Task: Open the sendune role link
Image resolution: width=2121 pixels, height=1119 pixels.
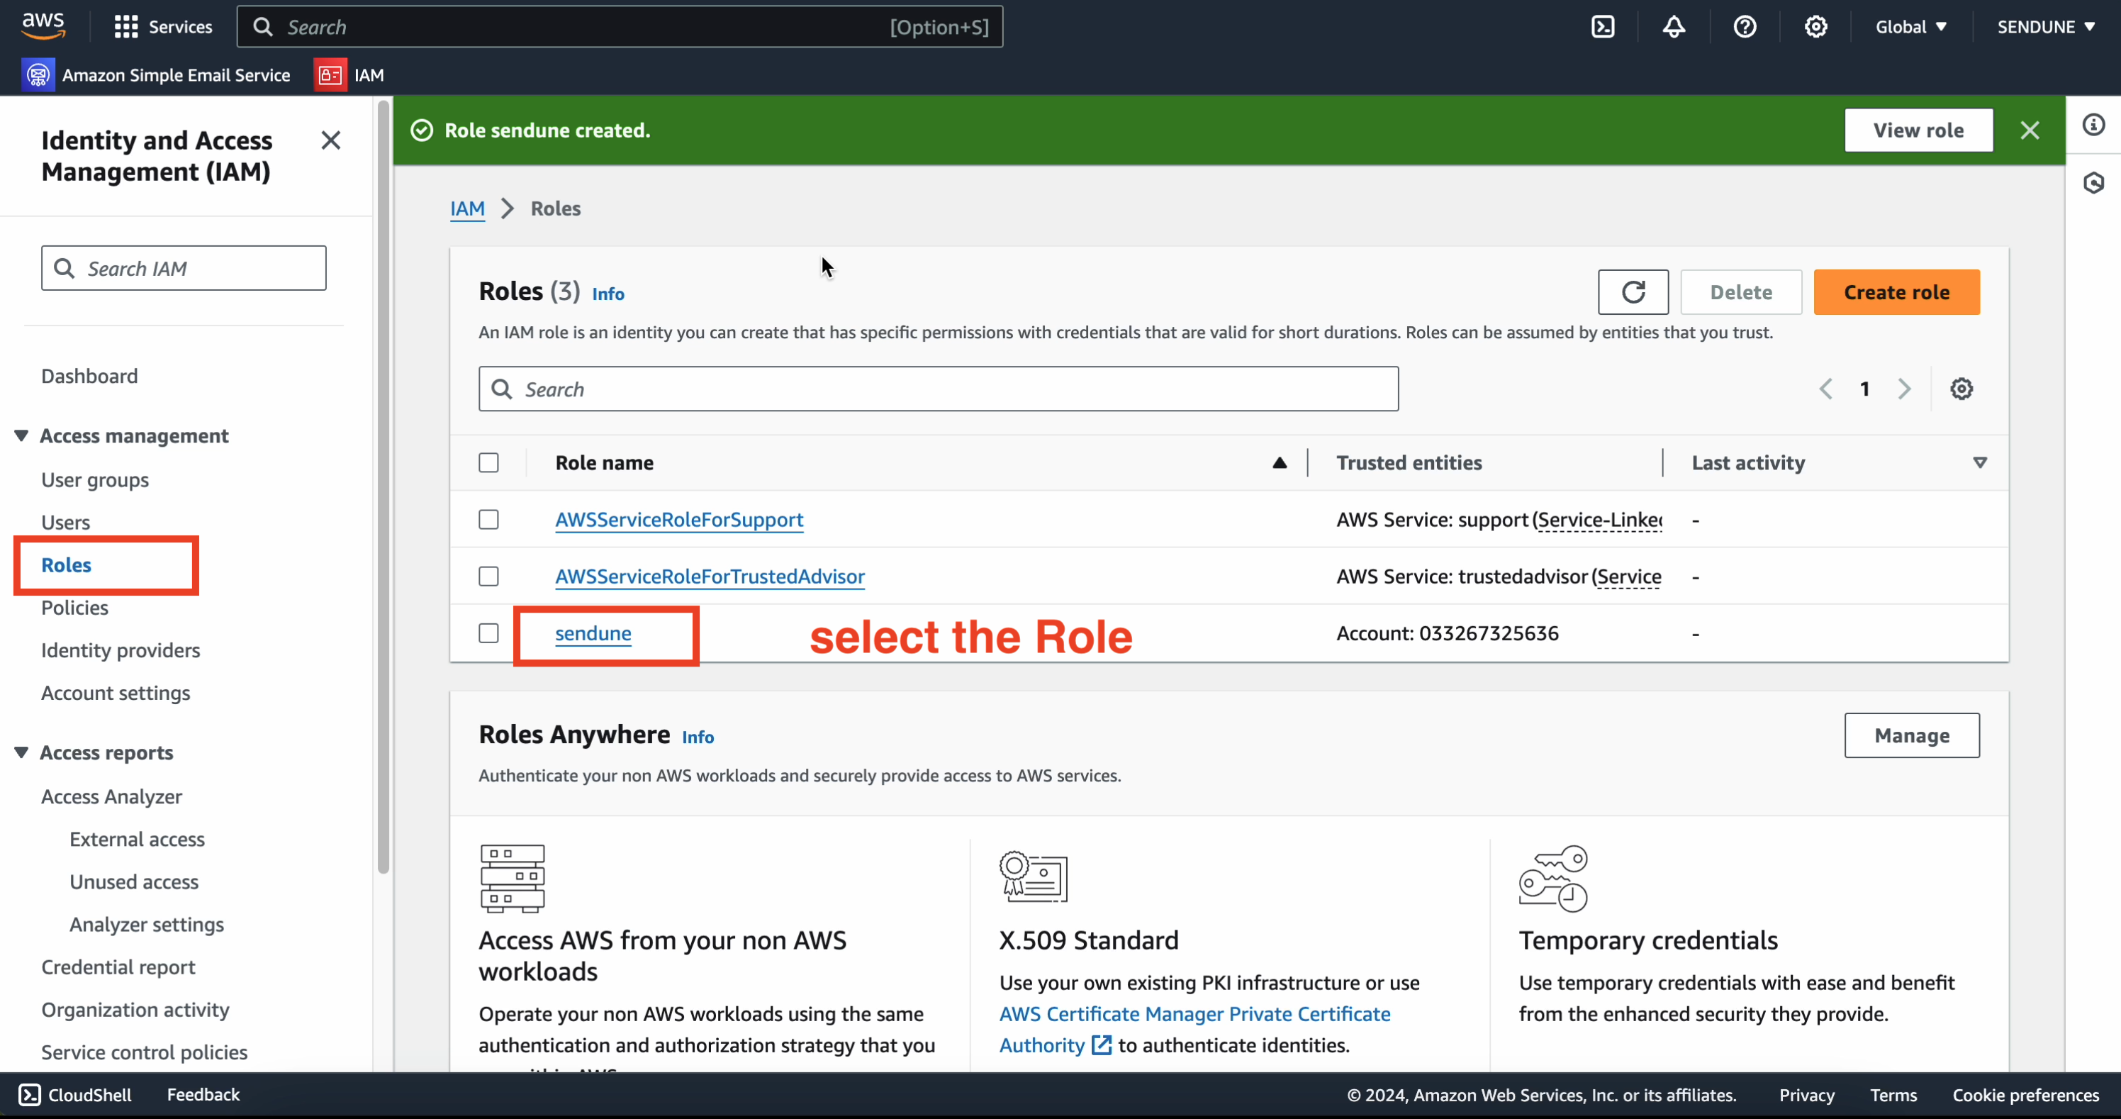Action: pos(593,633)
